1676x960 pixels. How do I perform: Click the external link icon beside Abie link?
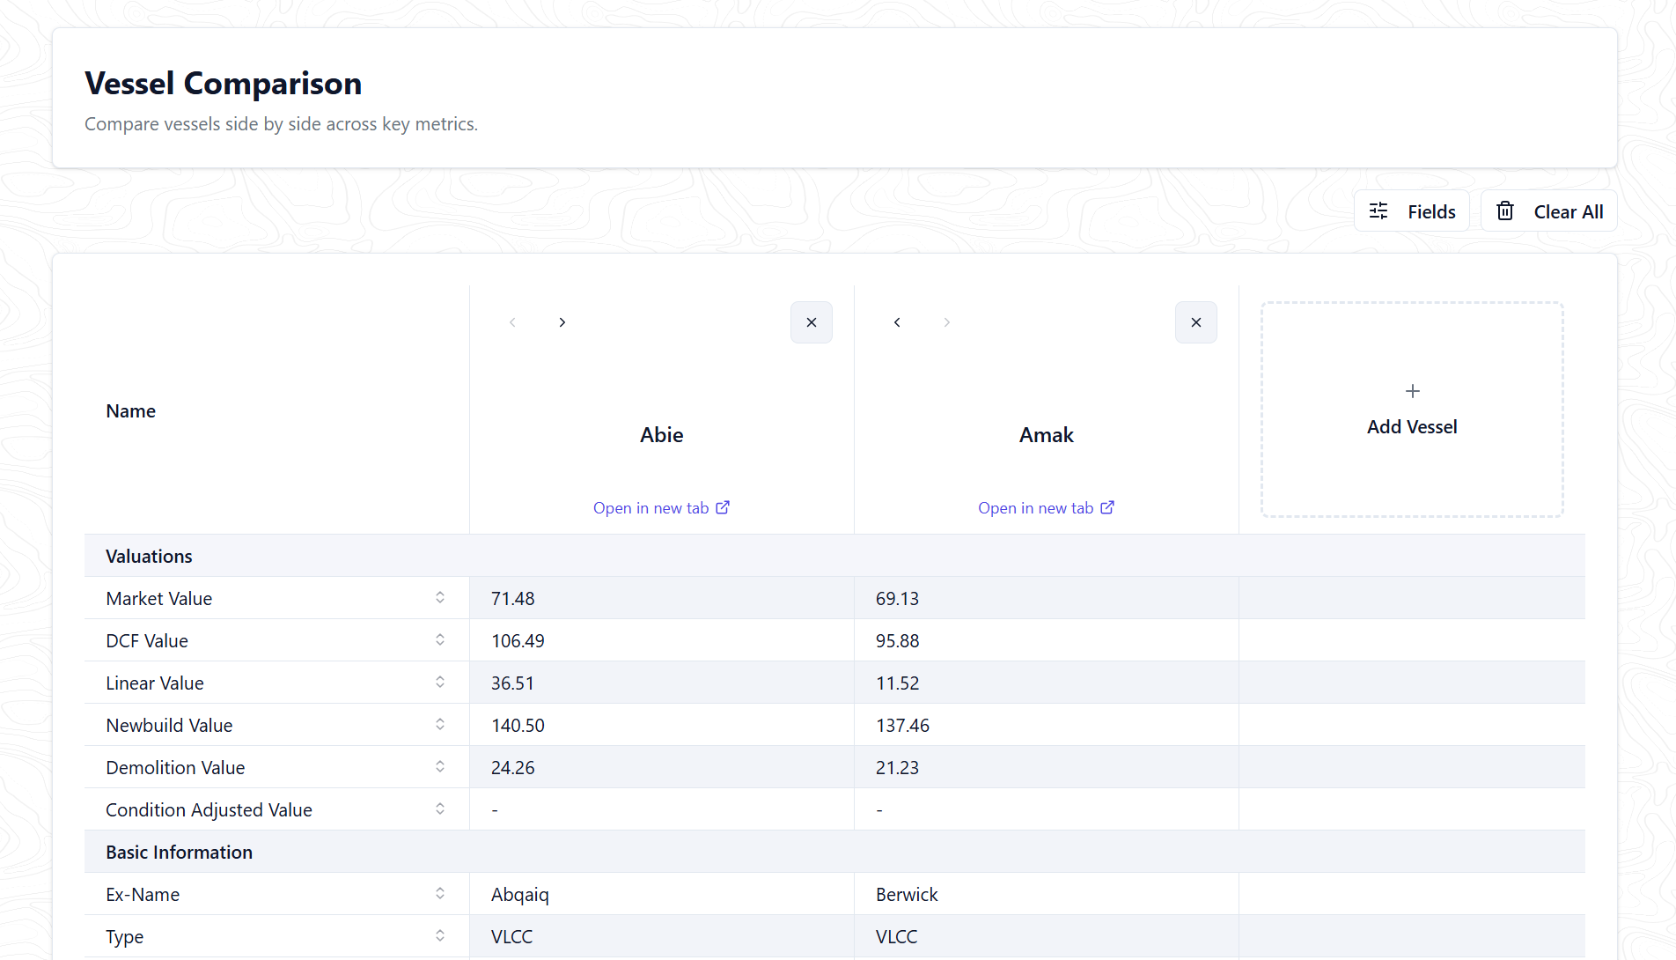click(x=723, y=507)
